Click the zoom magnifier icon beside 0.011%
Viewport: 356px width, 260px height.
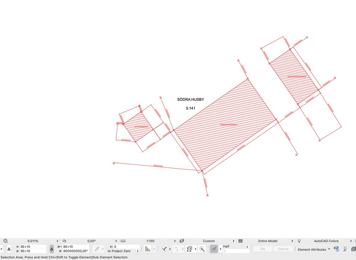tap(6, 241)
